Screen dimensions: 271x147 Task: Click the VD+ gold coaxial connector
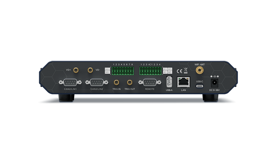76,70
